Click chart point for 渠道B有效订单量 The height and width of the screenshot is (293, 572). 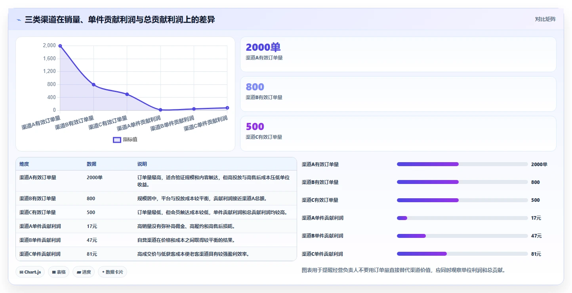click(93, 84)
